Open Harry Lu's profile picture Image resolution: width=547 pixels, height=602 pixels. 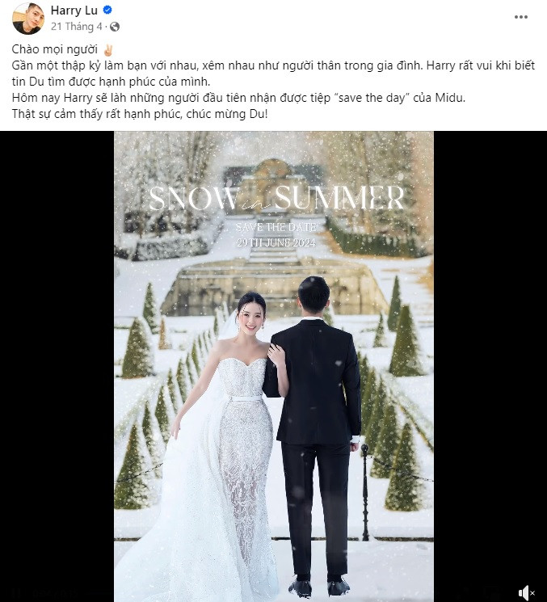pos(28,19)
